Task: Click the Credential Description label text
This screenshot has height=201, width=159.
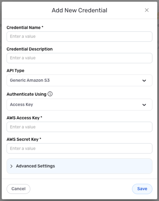Action: 29,49
